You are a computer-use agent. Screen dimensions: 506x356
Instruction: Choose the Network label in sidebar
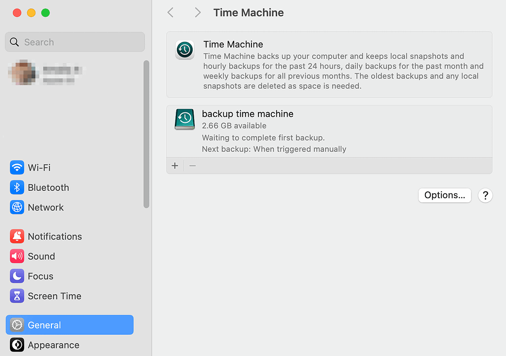(46, 208)
